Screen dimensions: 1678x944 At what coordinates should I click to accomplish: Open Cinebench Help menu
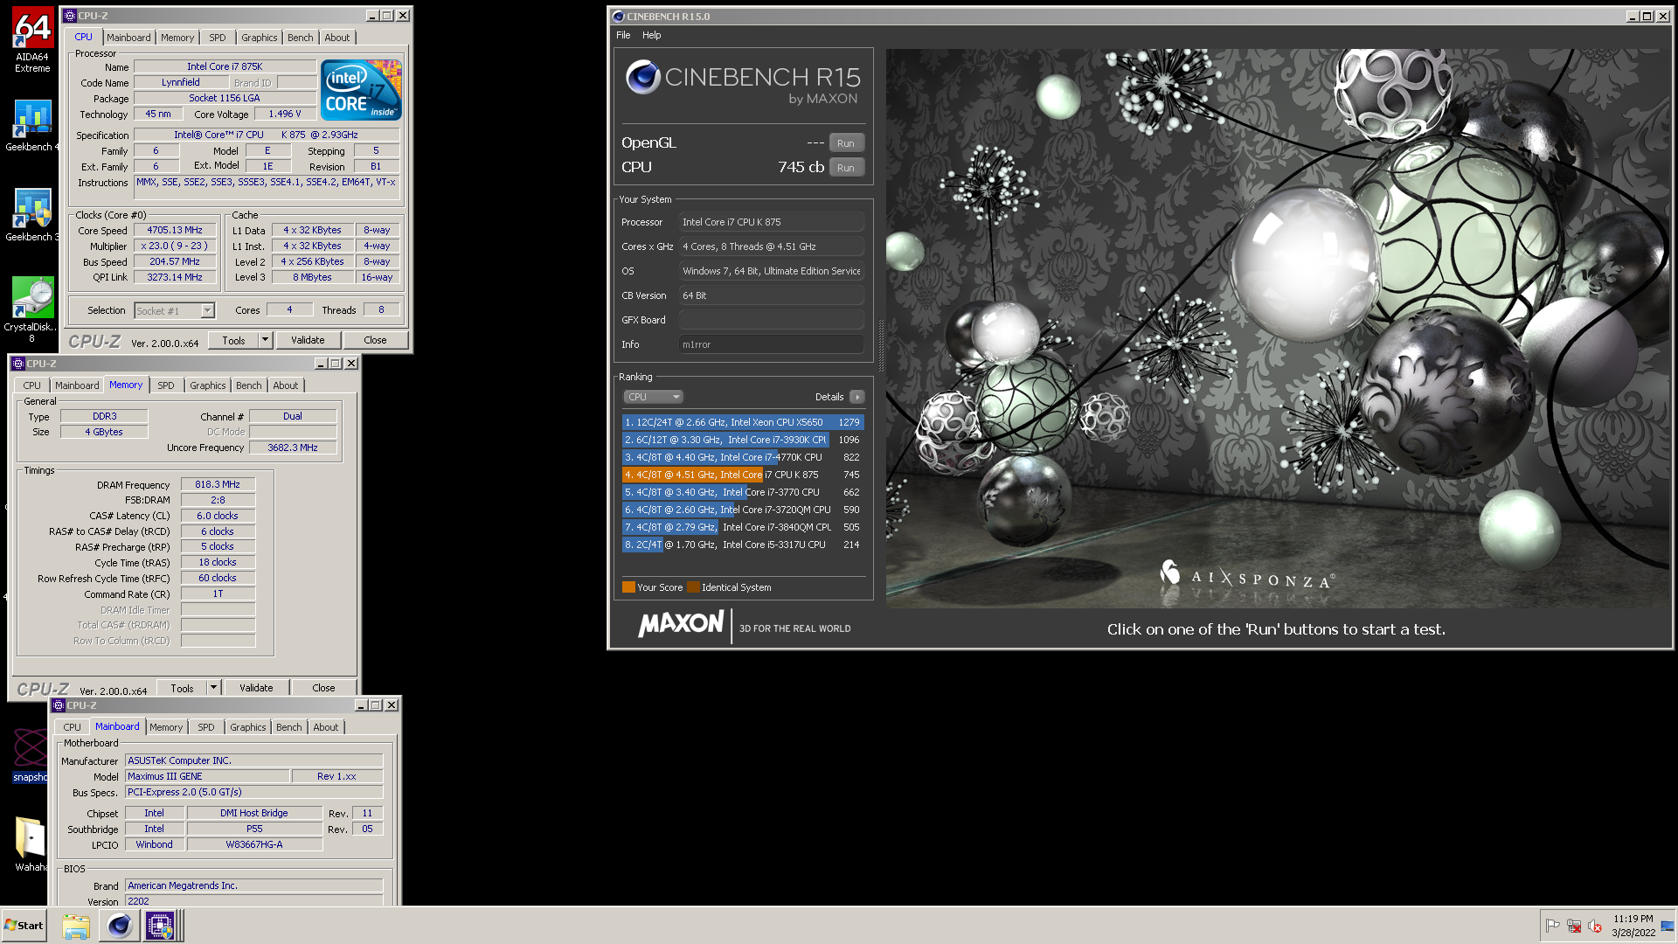(651, 35)
